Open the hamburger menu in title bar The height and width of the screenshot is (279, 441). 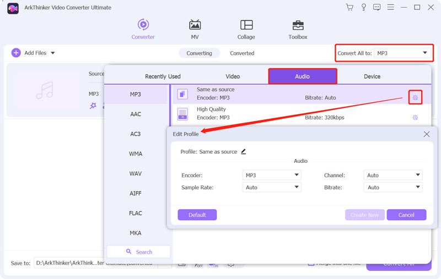[x=390, y=7]
